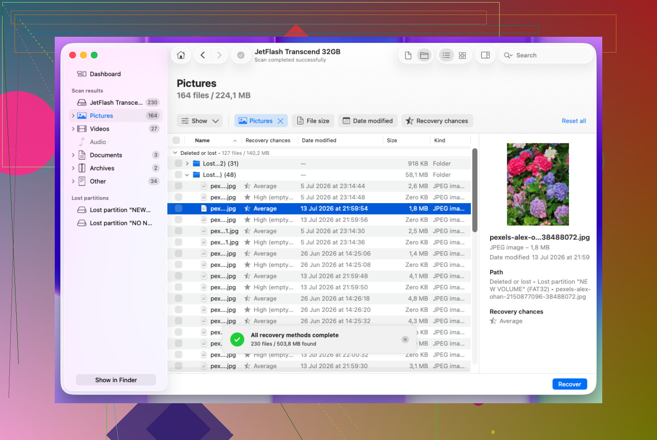The image size is (657, 440).
Task: Navigate forward with the right chevron
Action: coord(219,55)
